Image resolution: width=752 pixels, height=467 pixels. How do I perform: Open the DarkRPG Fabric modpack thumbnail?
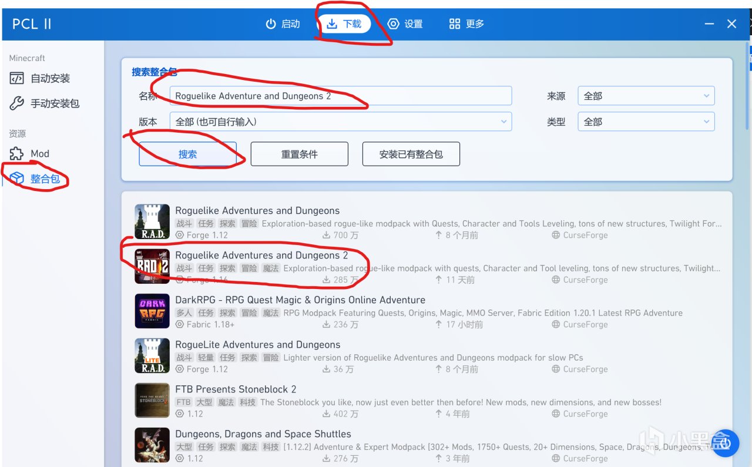pos(152,311)
